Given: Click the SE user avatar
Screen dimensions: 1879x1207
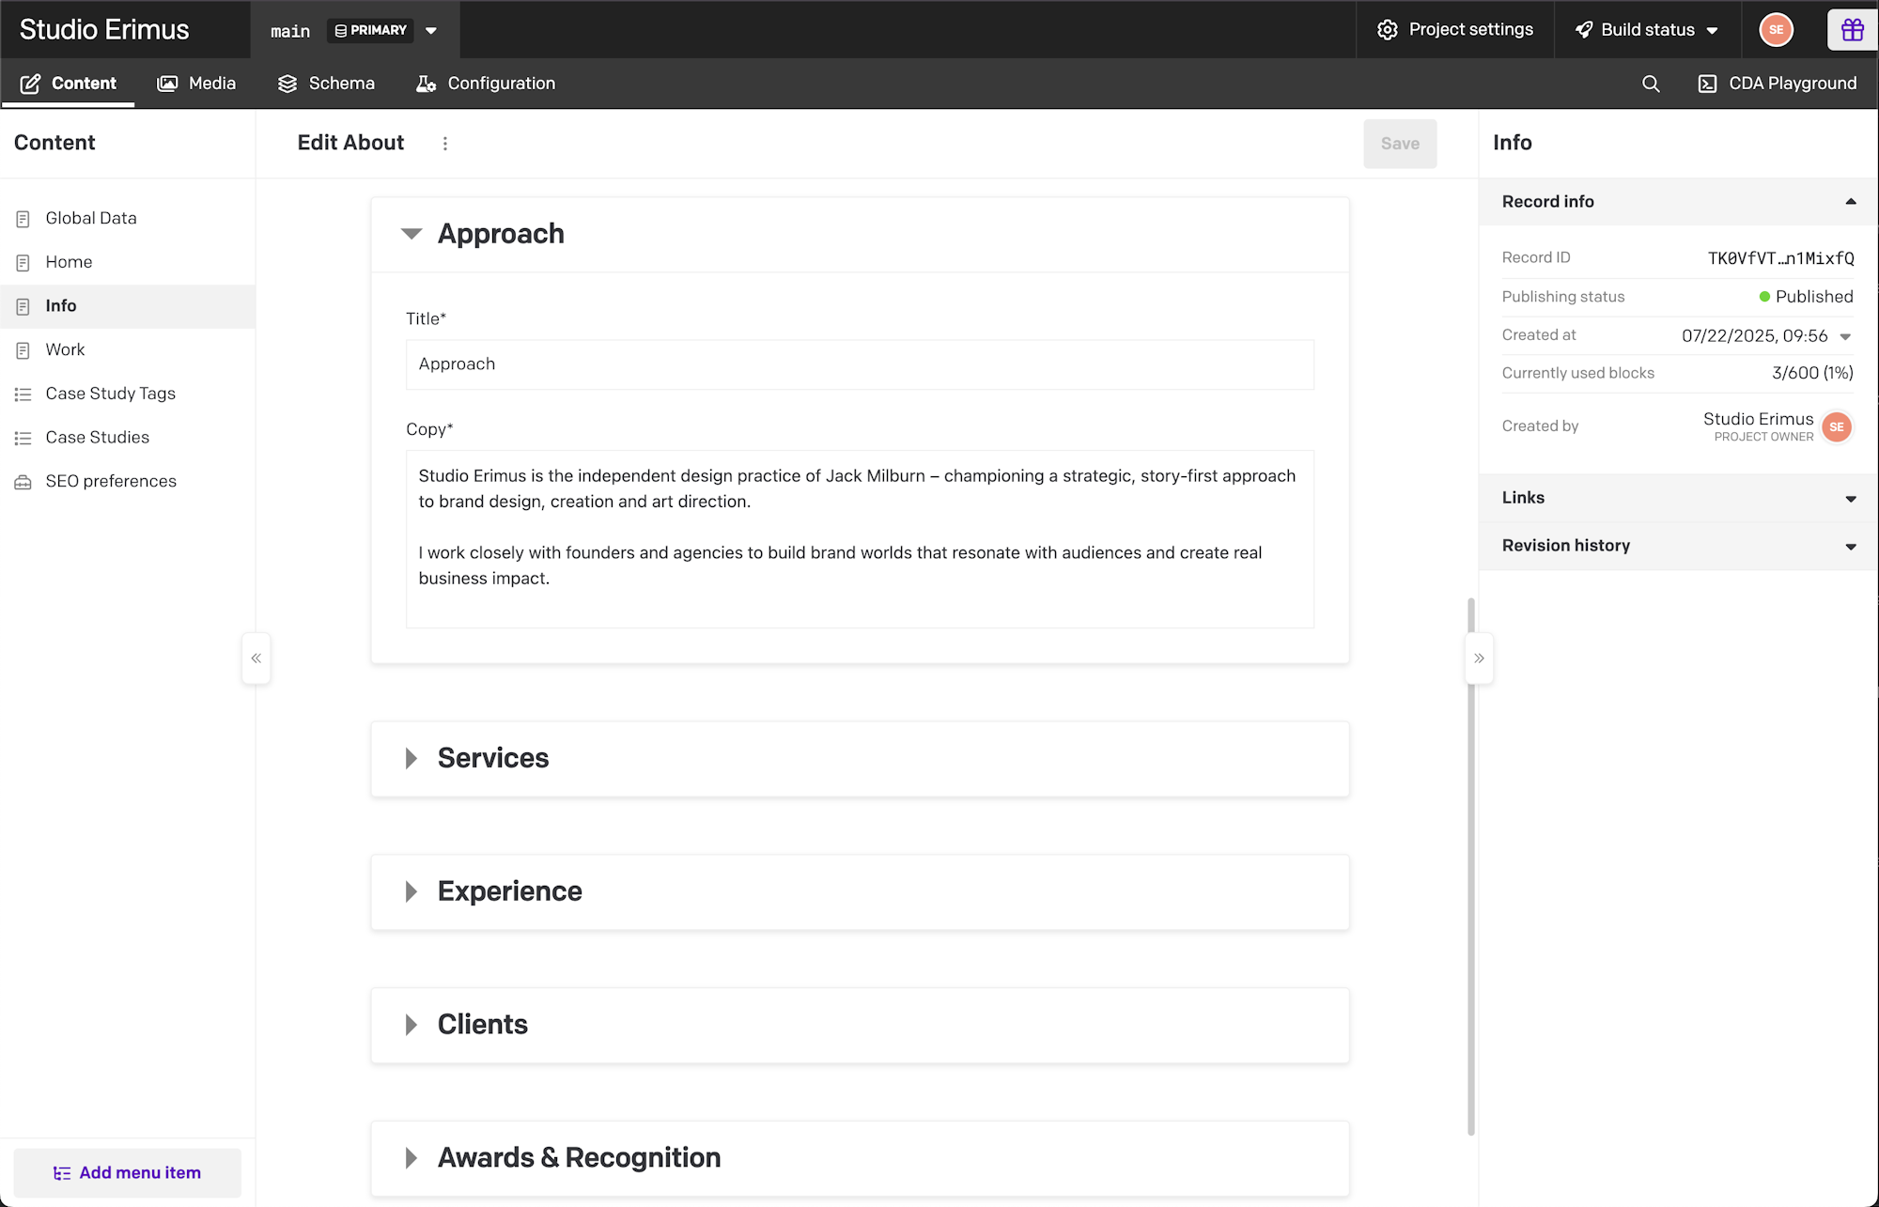Looking at the screenshot, I should [1776, 30].
